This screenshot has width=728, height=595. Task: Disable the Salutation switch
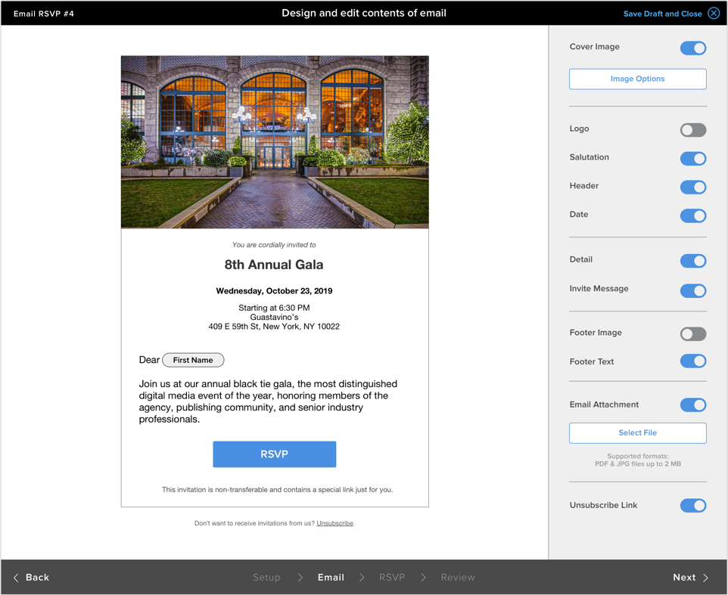coord(693,159)
